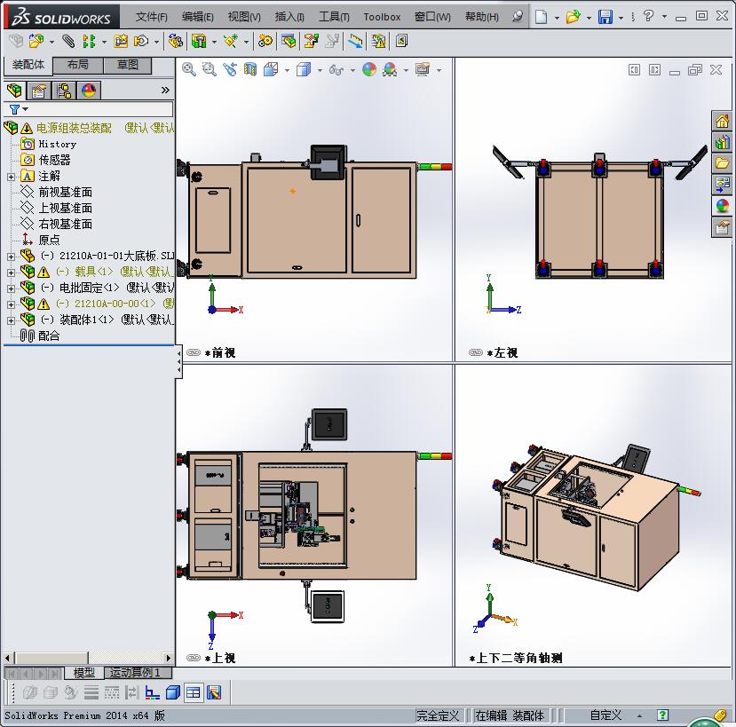Click the View Orientation cube icon
Image resolution: width=736 pixels, height=727 pixels.
pos(271,69)
